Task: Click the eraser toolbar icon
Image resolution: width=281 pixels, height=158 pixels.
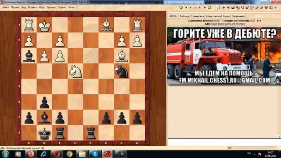Action: tap(262, 8)
